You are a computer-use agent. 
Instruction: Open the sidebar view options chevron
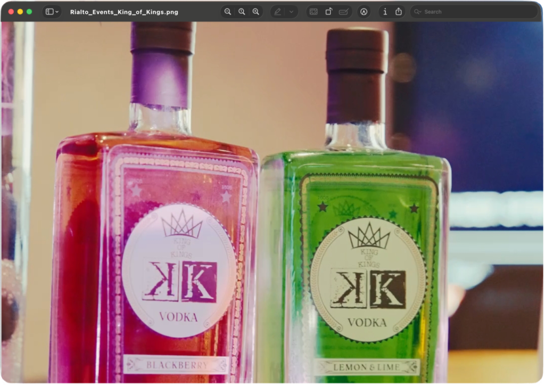(x=57, y=12)
